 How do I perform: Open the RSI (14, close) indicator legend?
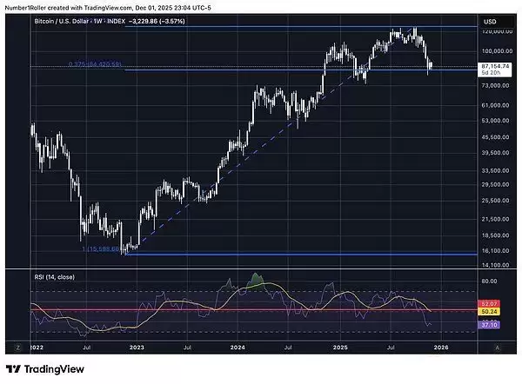(58, 276)
